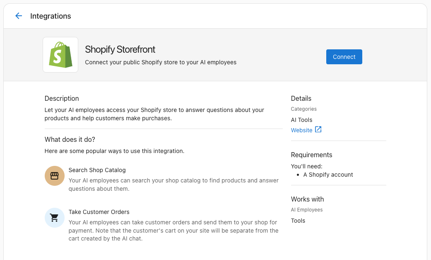Click the A Shopify account bullet item

pos(328,175)
